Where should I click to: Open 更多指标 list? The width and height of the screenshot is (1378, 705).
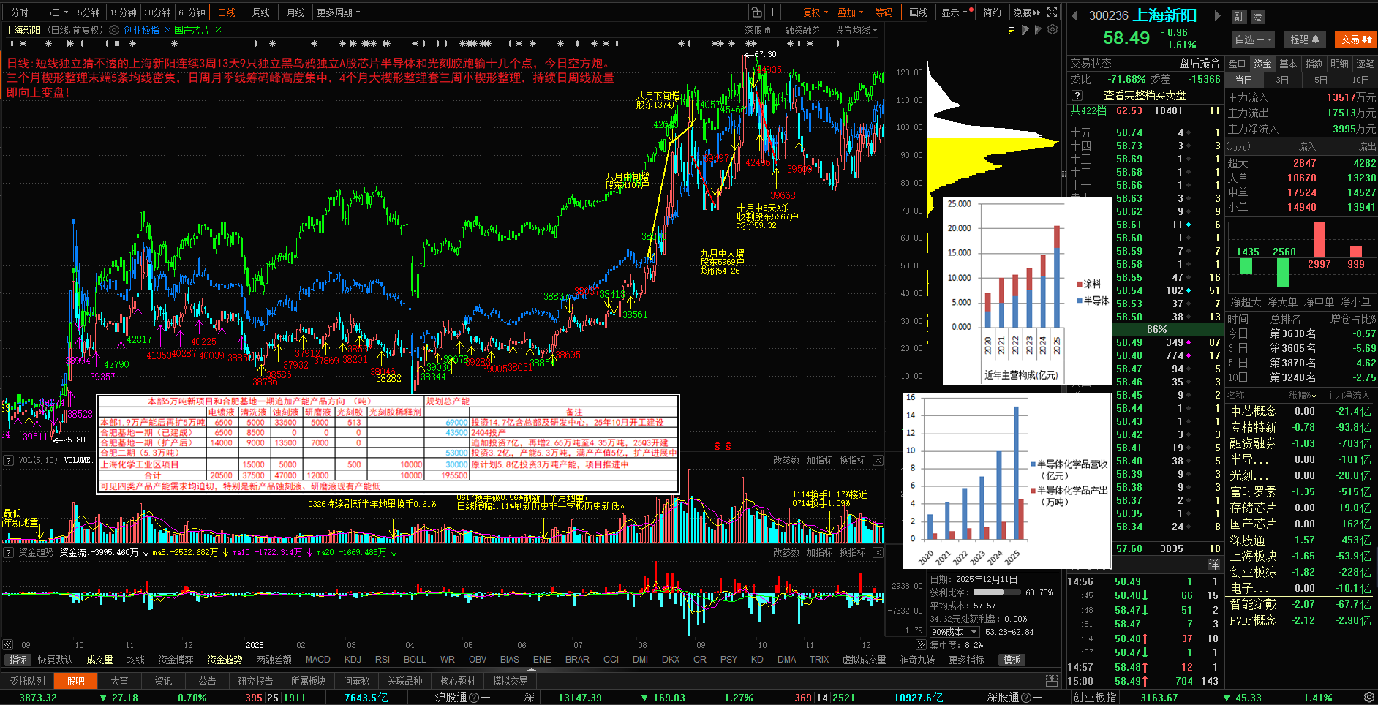[966, 660]
